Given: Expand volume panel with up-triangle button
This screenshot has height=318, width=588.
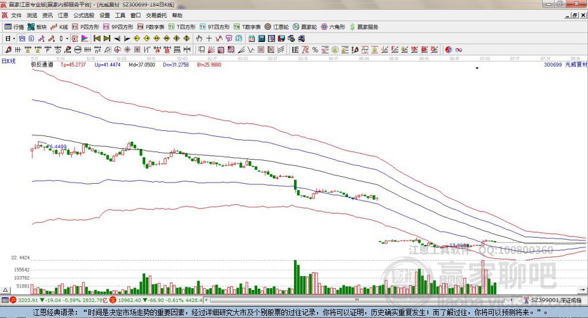Looking at the screenshot, I should coord(5,290).
